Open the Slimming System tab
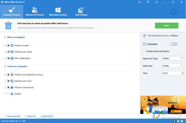The height and width of the screenshot is (123, 186). pyautogui.click(x=58, y=11)
